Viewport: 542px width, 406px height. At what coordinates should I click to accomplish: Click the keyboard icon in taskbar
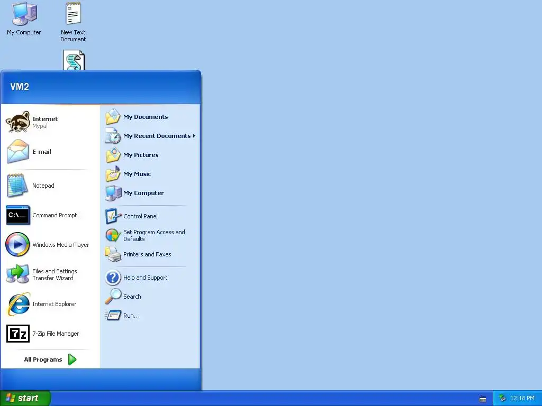coord(483,399)
